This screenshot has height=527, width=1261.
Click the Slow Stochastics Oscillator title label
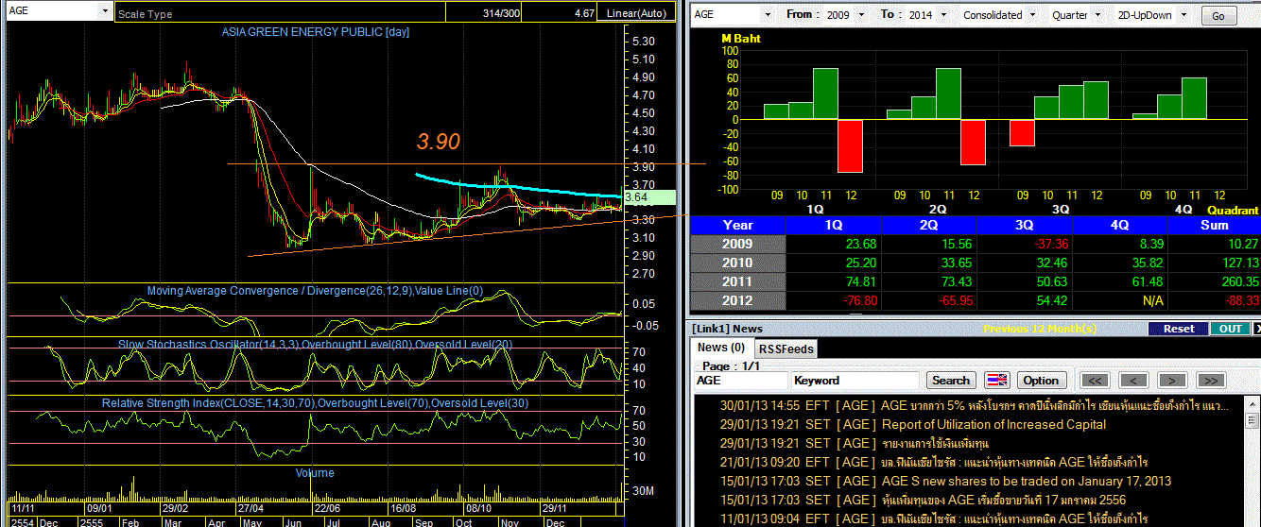tap(315, 345)
